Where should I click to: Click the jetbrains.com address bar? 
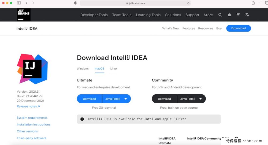click(x=135, y=3)
